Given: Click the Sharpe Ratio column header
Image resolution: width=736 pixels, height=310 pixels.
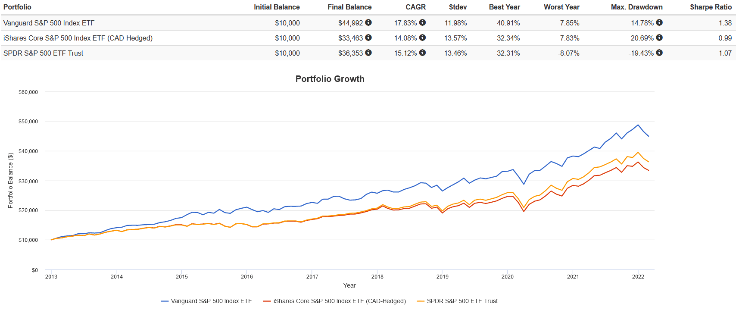Looking at the screenshot, I should (710, 7).
